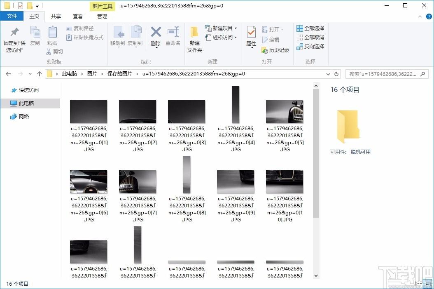
Task: Open the File tab
Action: (x=12, y=16)
